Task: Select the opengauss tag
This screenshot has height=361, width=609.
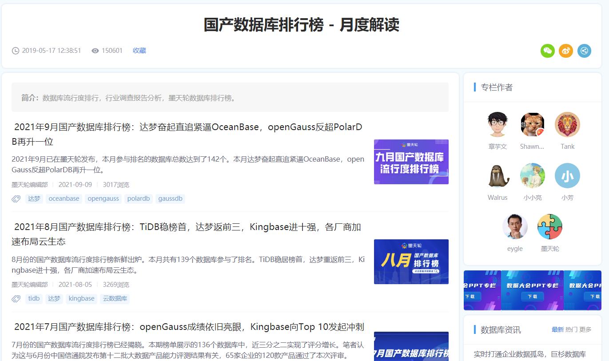Action: point(103,198)
